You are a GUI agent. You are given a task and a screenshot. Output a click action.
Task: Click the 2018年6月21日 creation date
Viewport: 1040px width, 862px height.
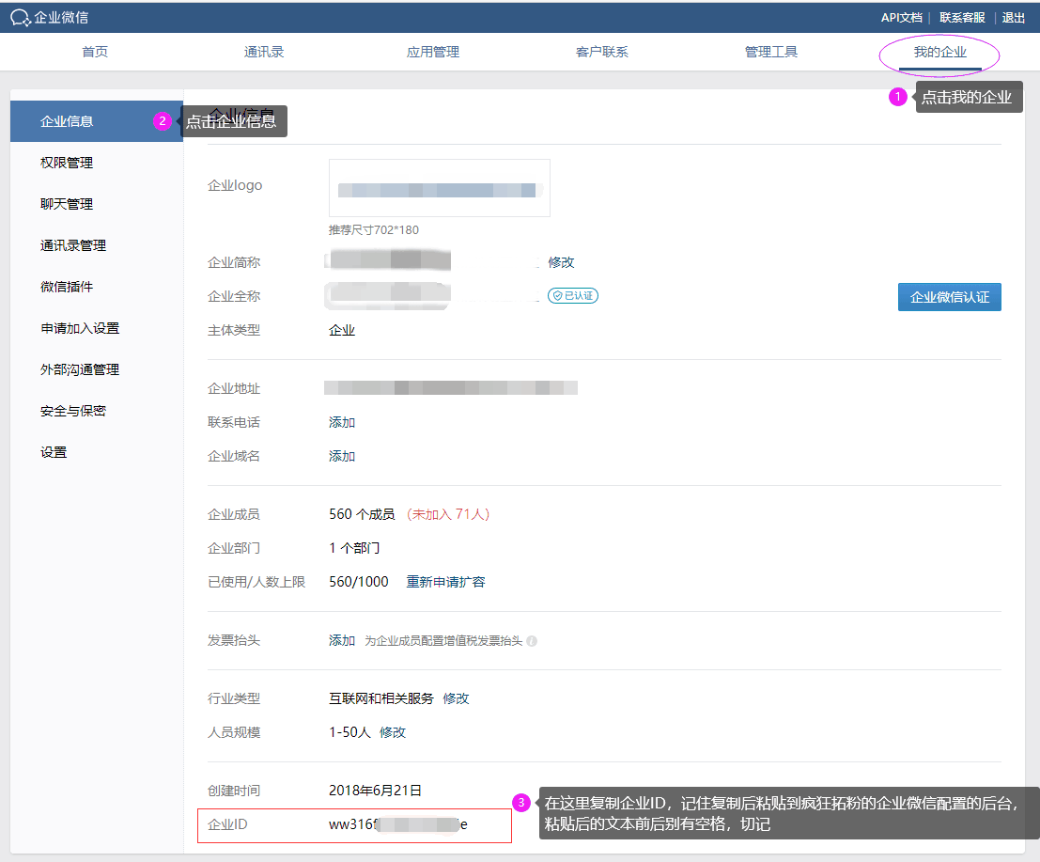(376, 791)
